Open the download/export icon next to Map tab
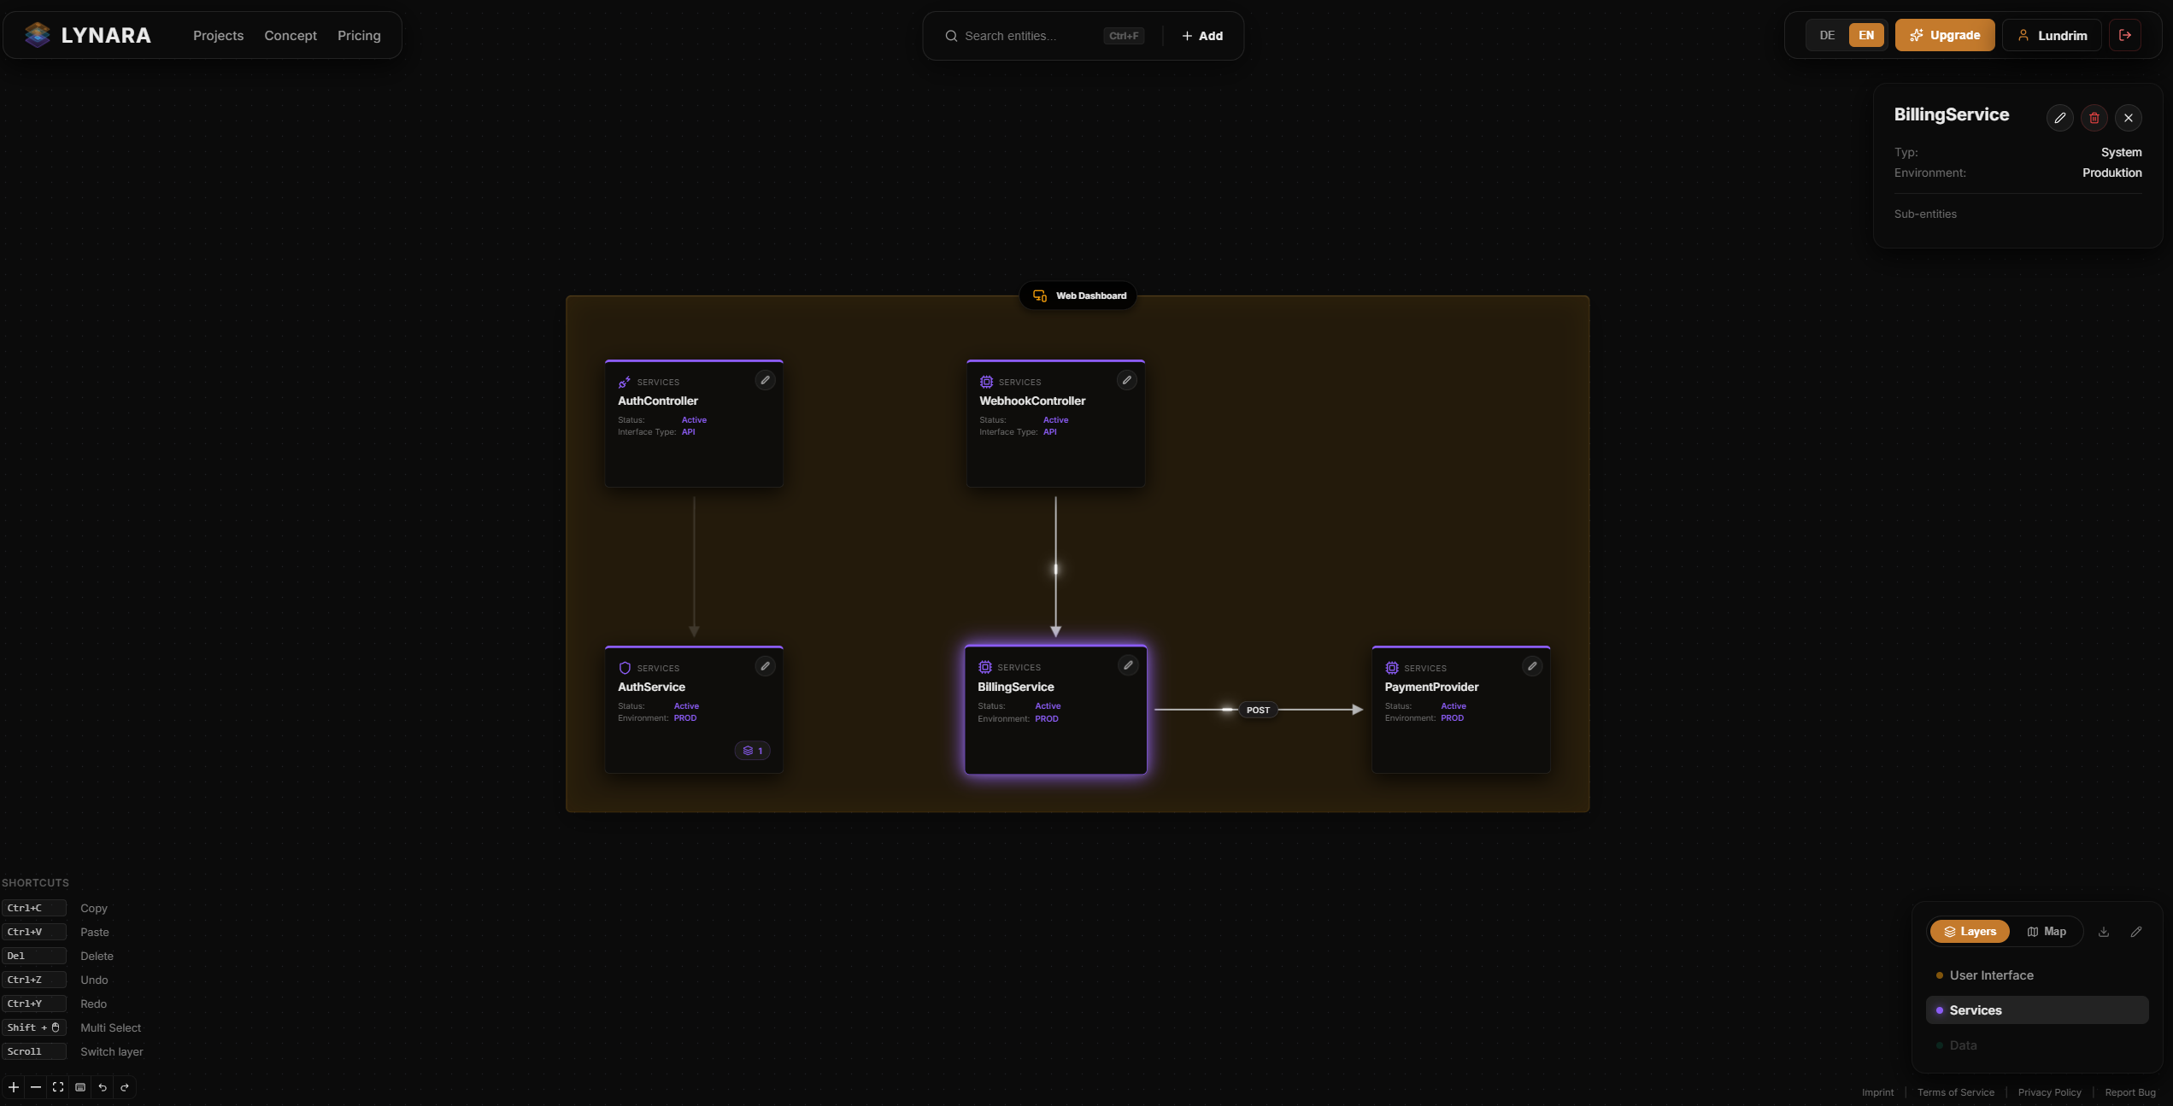 (2104, 931)
